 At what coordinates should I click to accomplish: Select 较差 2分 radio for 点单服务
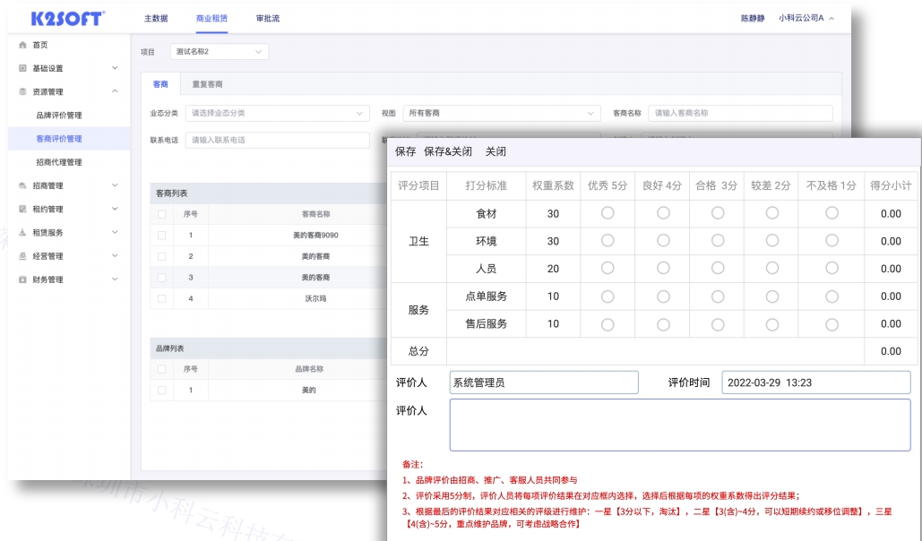click(x=772, y=296)
